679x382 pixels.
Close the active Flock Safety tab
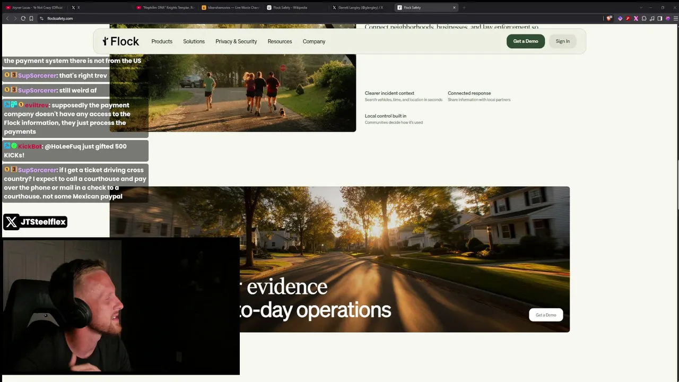point(454,7)
